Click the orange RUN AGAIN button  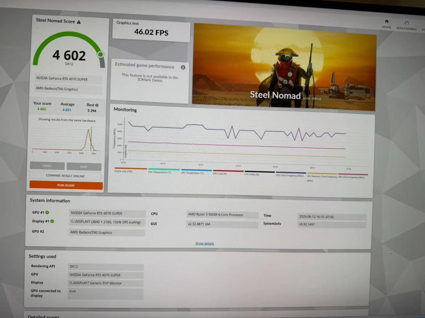(66, 185)
